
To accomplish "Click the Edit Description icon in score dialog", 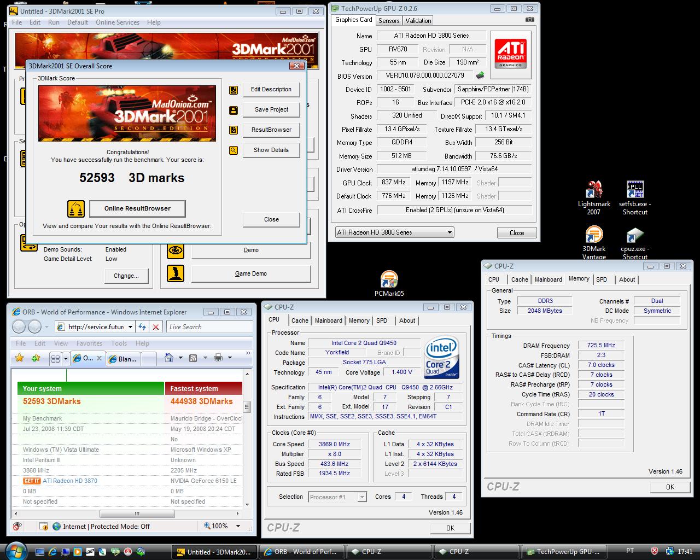I will point(234,90).
